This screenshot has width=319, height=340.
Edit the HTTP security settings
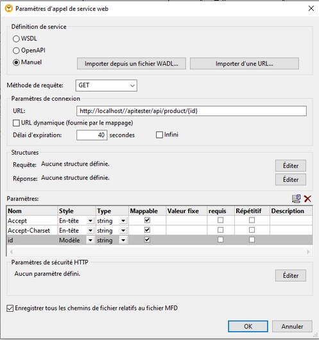coord(291,276)
